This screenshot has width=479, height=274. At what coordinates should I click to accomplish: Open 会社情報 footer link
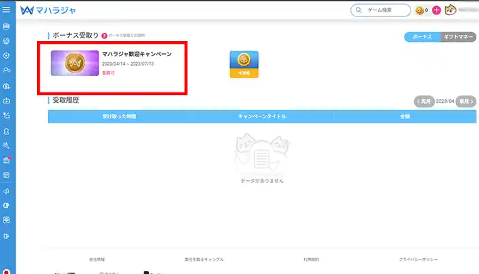[97, 260]
